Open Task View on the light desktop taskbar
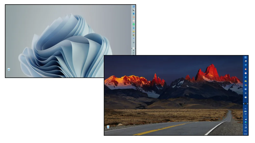Screen dimensions: 255x143 (134, 10)
